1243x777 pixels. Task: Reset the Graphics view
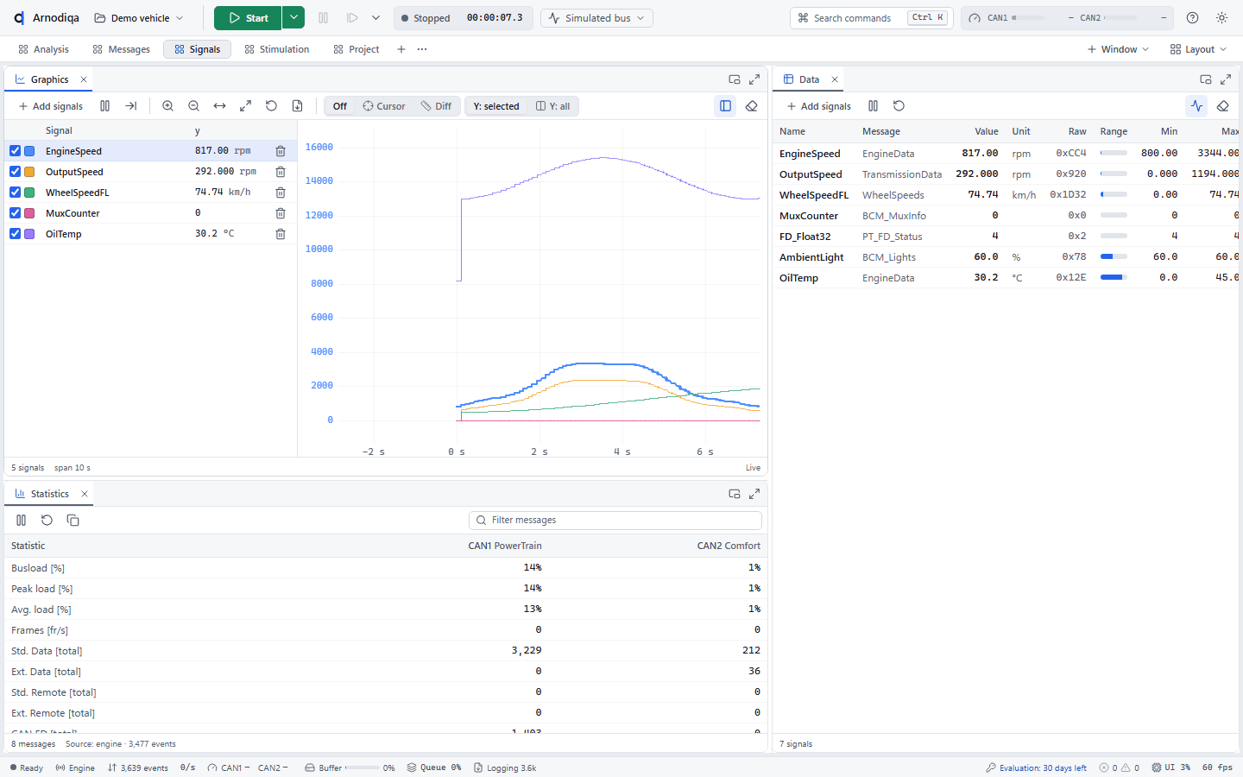271,106
